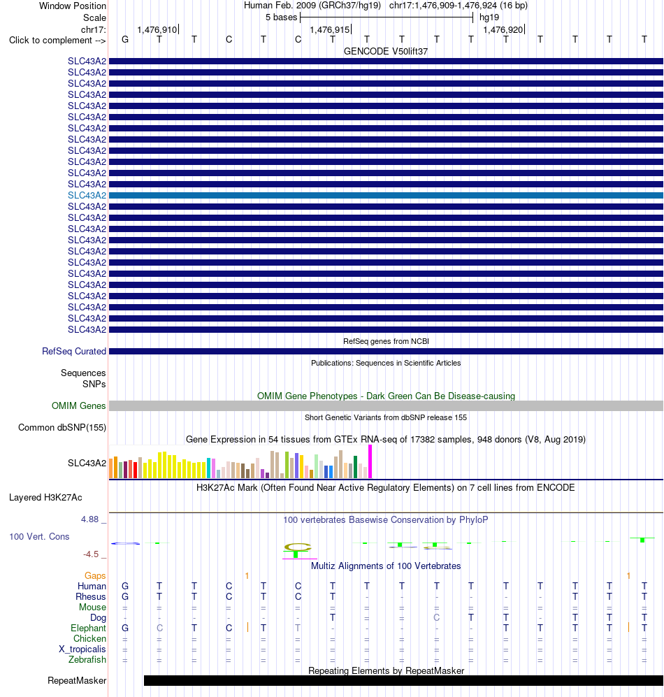Click the Elephant alignment row label
This screenshot has width=664, height=697.
[89, 628]
